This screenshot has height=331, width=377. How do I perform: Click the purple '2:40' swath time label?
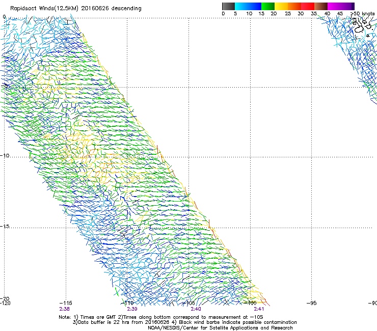pos(196,309)
